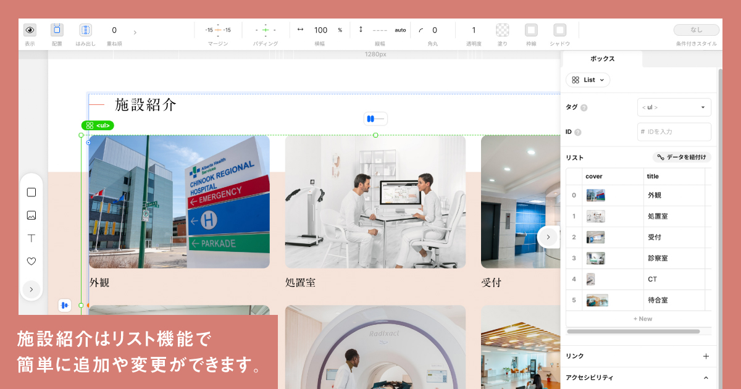The image size is (741, 389).
Task: Click the list table horizontal scrollbar
Action: [x=634, y=332]
